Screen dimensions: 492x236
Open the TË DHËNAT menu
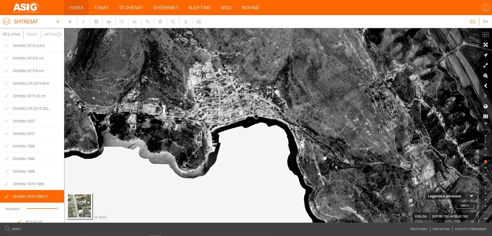pos(131,8)
